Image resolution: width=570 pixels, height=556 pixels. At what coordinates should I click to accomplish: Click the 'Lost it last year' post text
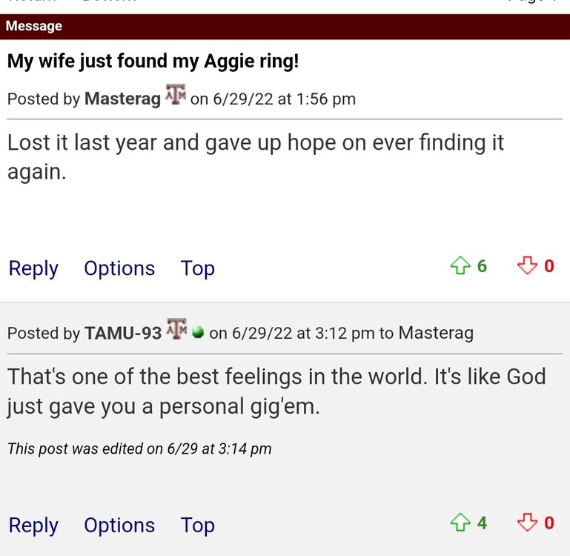[x=256, y=156]
